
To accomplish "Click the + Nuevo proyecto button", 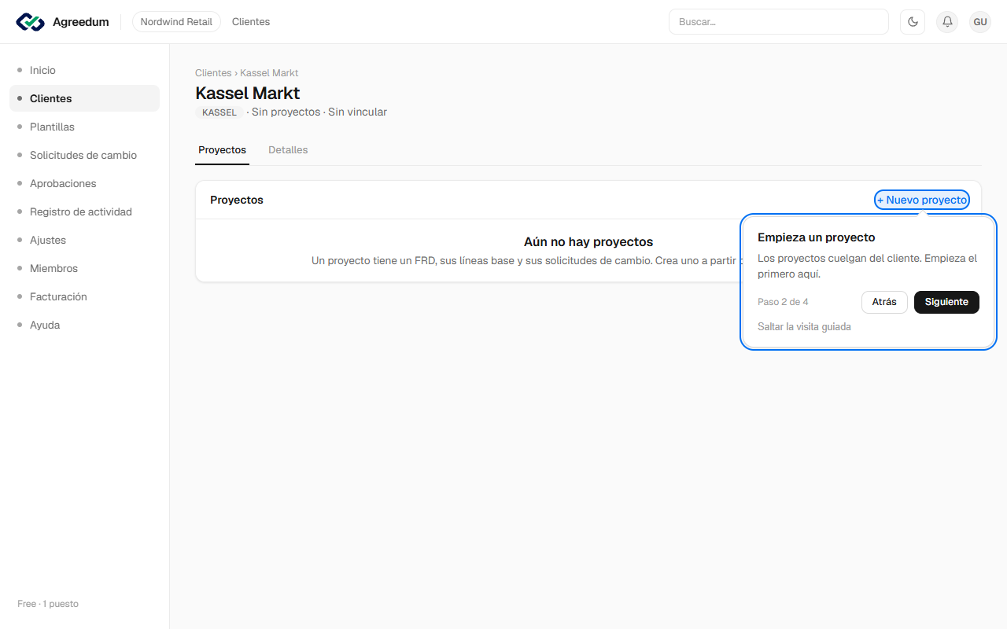I will pyautogui.click(x=922, y=200).
